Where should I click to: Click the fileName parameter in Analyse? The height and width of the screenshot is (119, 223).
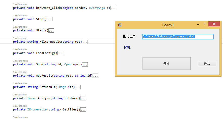tap(71, 98)
